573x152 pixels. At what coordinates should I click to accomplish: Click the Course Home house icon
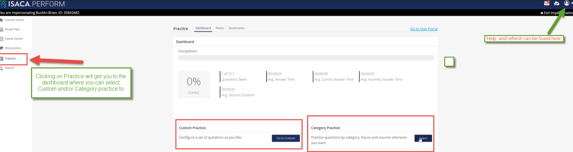[2, 20]
